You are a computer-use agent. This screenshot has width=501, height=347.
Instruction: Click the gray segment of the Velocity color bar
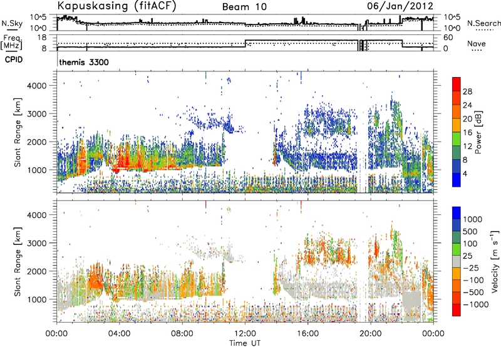click(x=457, y=262)
